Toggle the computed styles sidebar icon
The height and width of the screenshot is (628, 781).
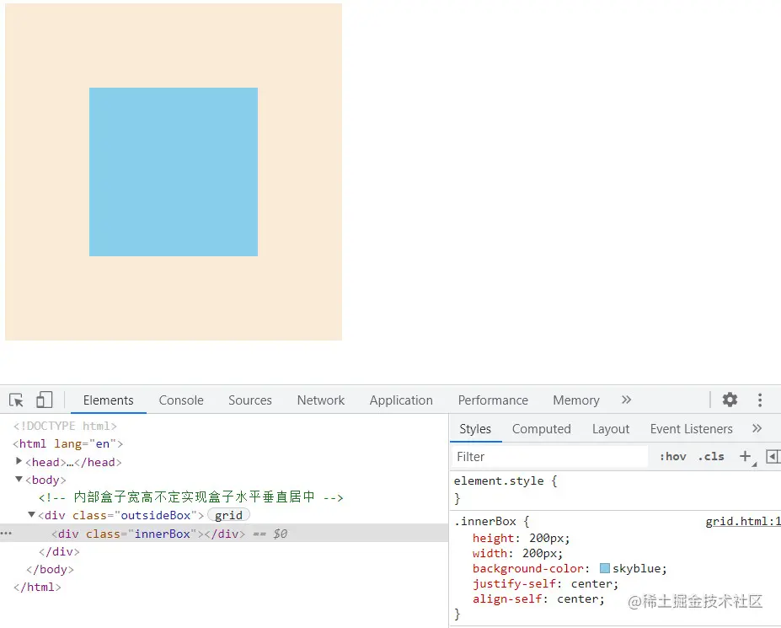pyautogui.click(x=773, y=456)
